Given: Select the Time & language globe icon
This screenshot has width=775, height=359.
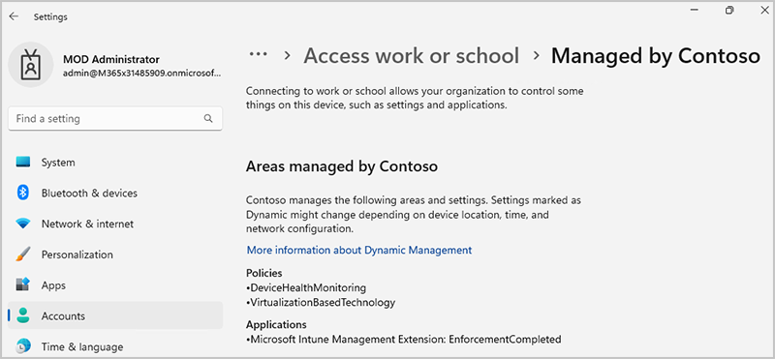Looking at the screenshot, I should 23,346.
